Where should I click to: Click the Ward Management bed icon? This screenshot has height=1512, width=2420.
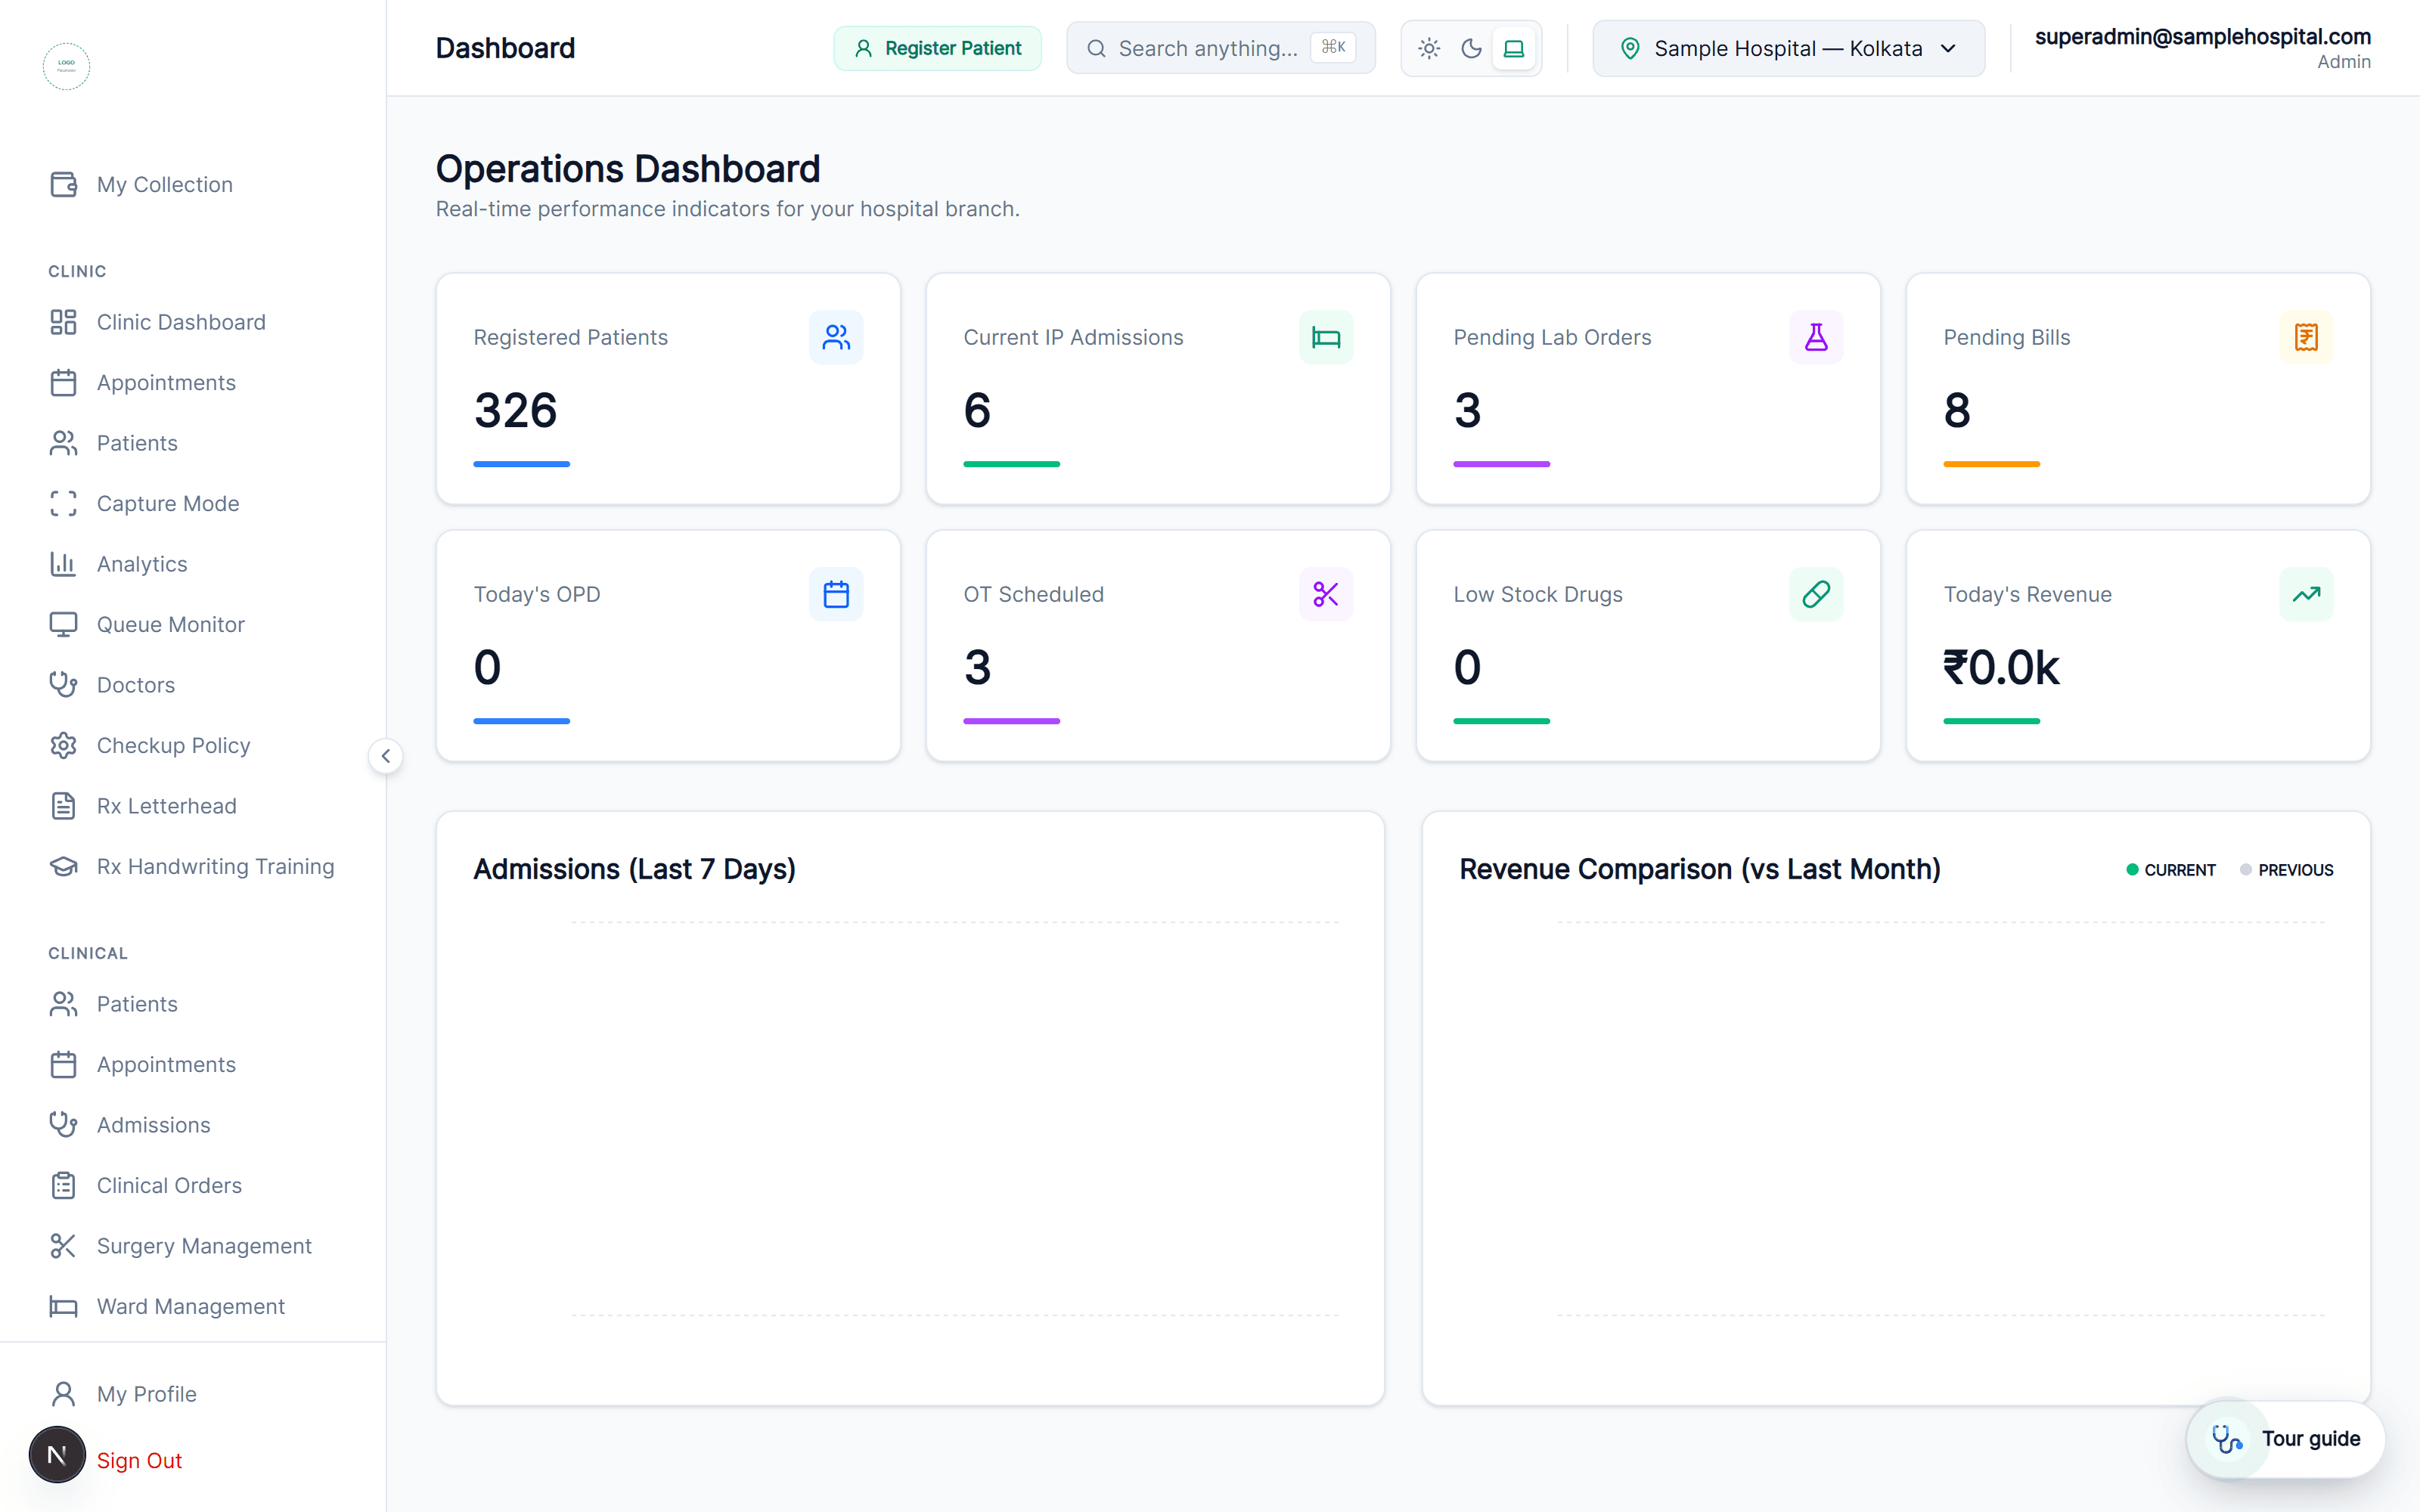point(64,1306)
